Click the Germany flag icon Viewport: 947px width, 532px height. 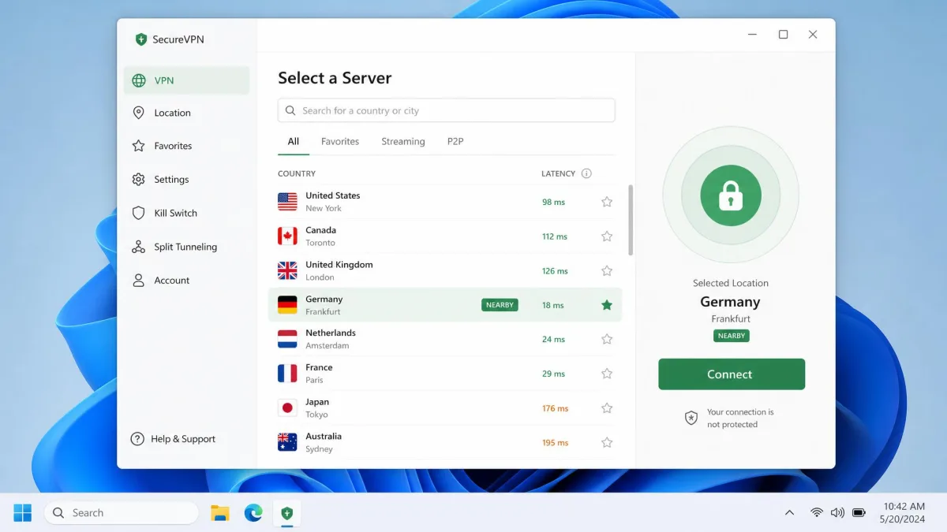coord(287,305)
